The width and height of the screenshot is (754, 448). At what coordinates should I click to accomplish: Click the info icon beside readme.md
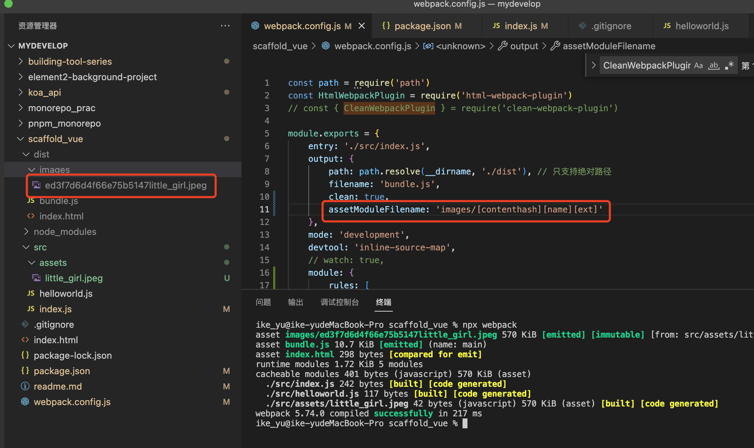pyautogui.click(x=25, y=386)
